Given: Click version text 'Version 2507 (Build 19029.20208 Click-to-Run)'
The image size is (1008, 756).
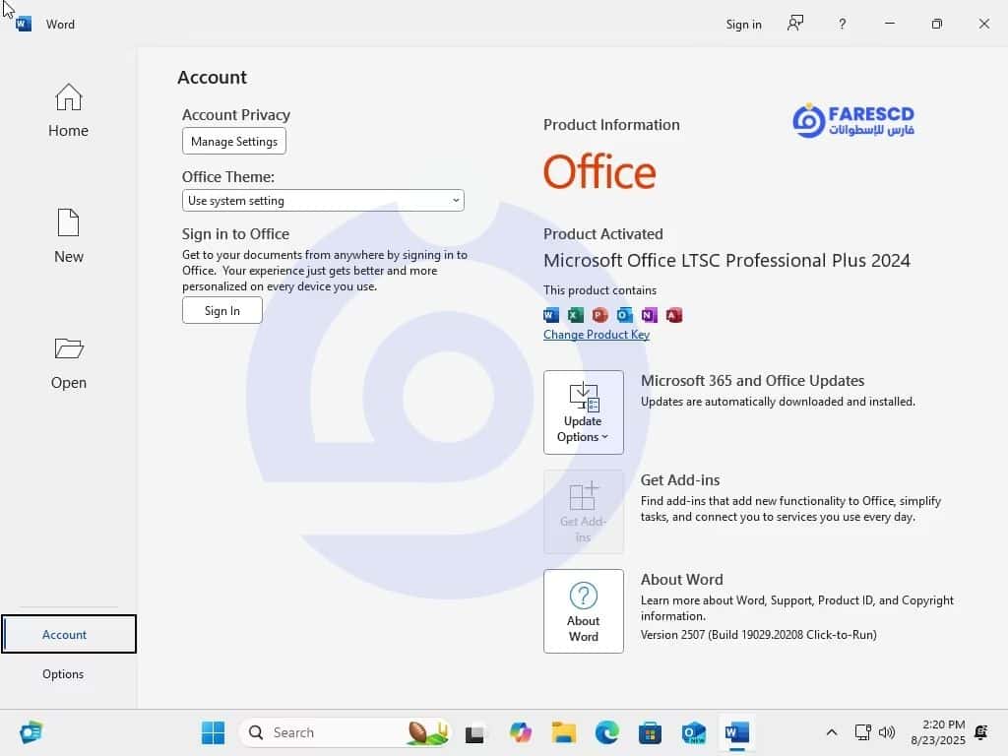Looking at the screenshot, I should (759, 635).
